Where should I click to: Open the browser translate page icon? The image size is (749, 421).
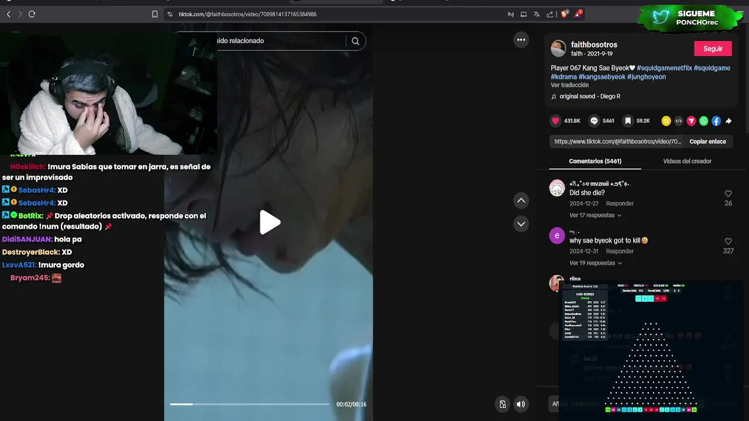point(537,14)
